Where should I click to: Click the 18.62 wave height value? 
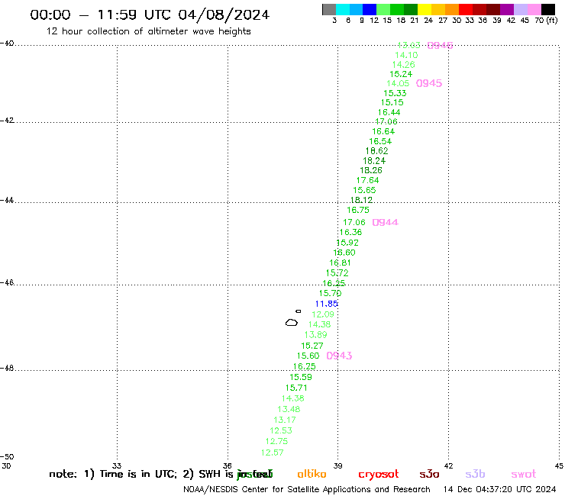pyautogui.click(x=377, y=151)
